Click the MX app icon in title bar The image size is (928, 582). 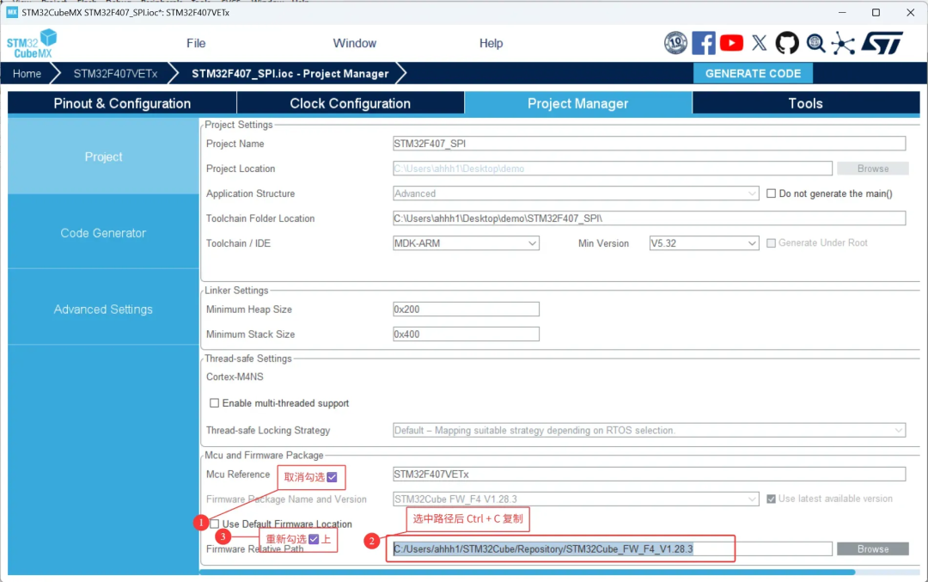[x=12, y=12]
